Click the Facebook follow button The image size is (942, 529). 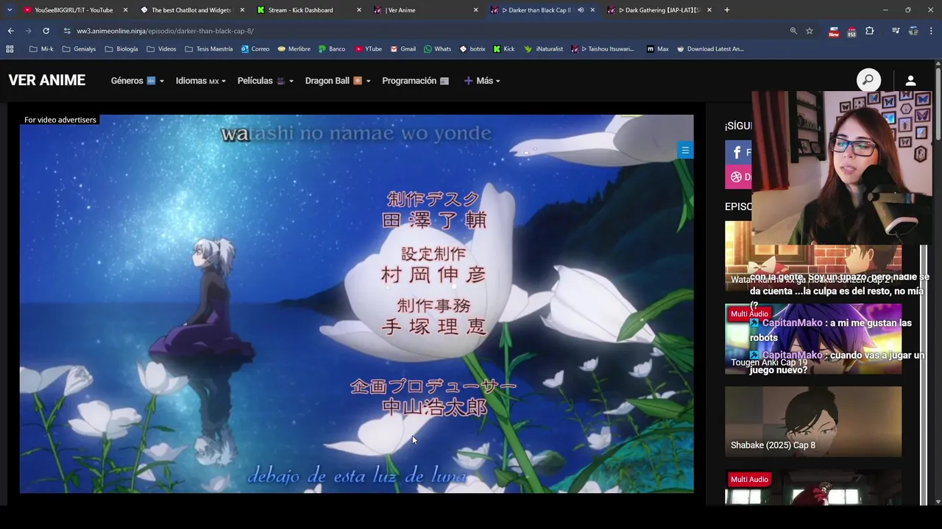pyautogui.click(x=738, y=153)
